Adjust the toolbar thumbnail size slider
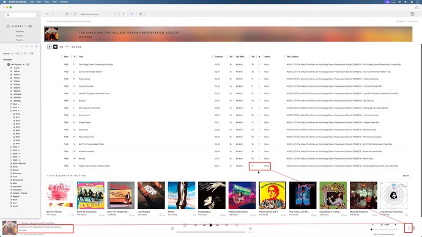 click(x=90, y=14)
